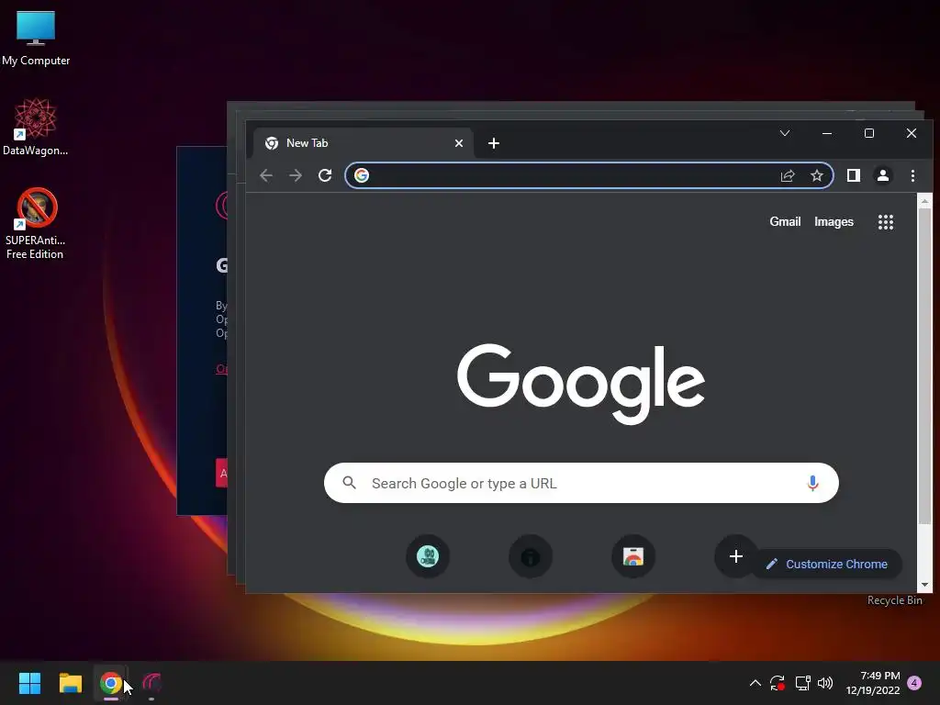
Task: Open the second shortcut tile with dark icon
Action: click(x=531, y=557)
